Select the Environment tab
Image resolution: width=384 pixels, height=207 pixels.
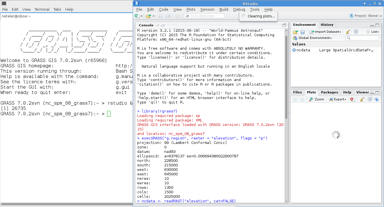click(304, 25)
